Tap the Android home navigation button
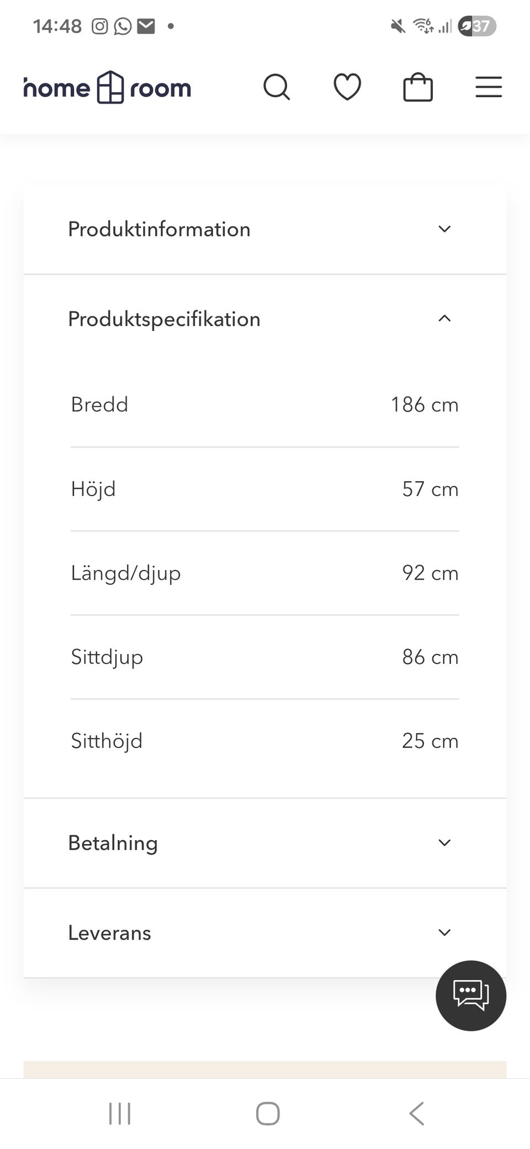The height and width of the screenshot is (1149, 530). click(x=268, y=1113)
